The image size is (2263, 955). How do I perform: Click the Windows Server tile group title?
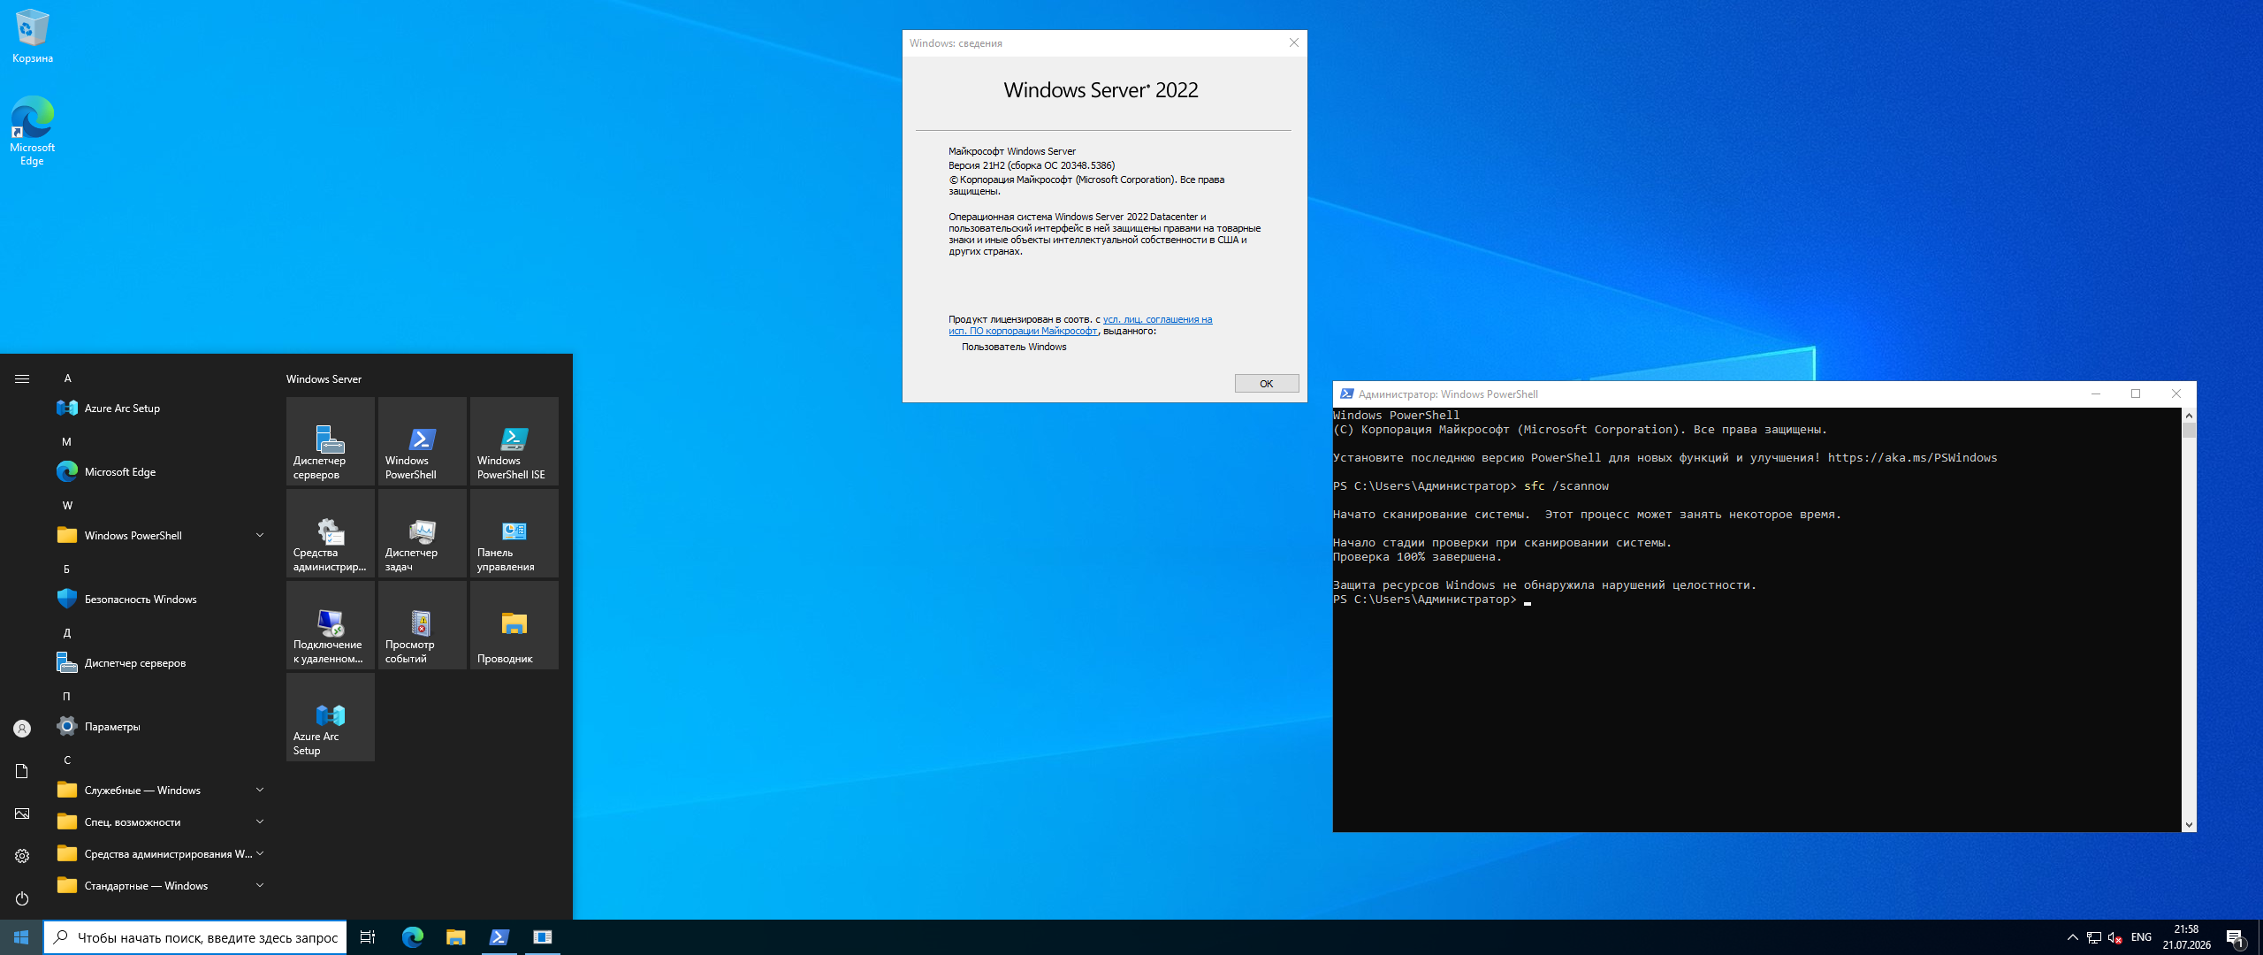tap(324, 379)
